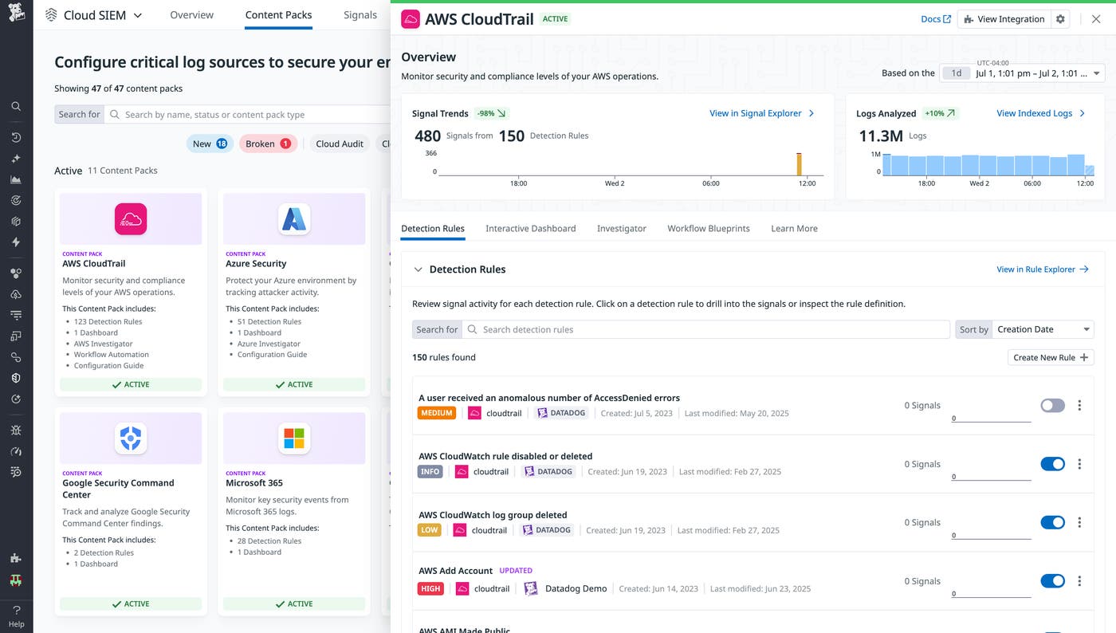
Task: Turn off the AWS Add Account rule
Action: (x=1051, y=580)
